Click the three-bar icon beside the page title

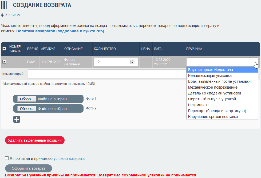[4, 5]
